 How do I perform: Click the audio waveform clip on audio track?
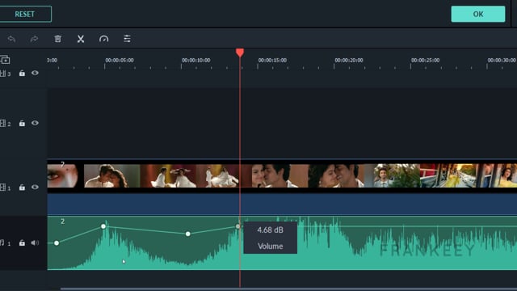[282, 243]
